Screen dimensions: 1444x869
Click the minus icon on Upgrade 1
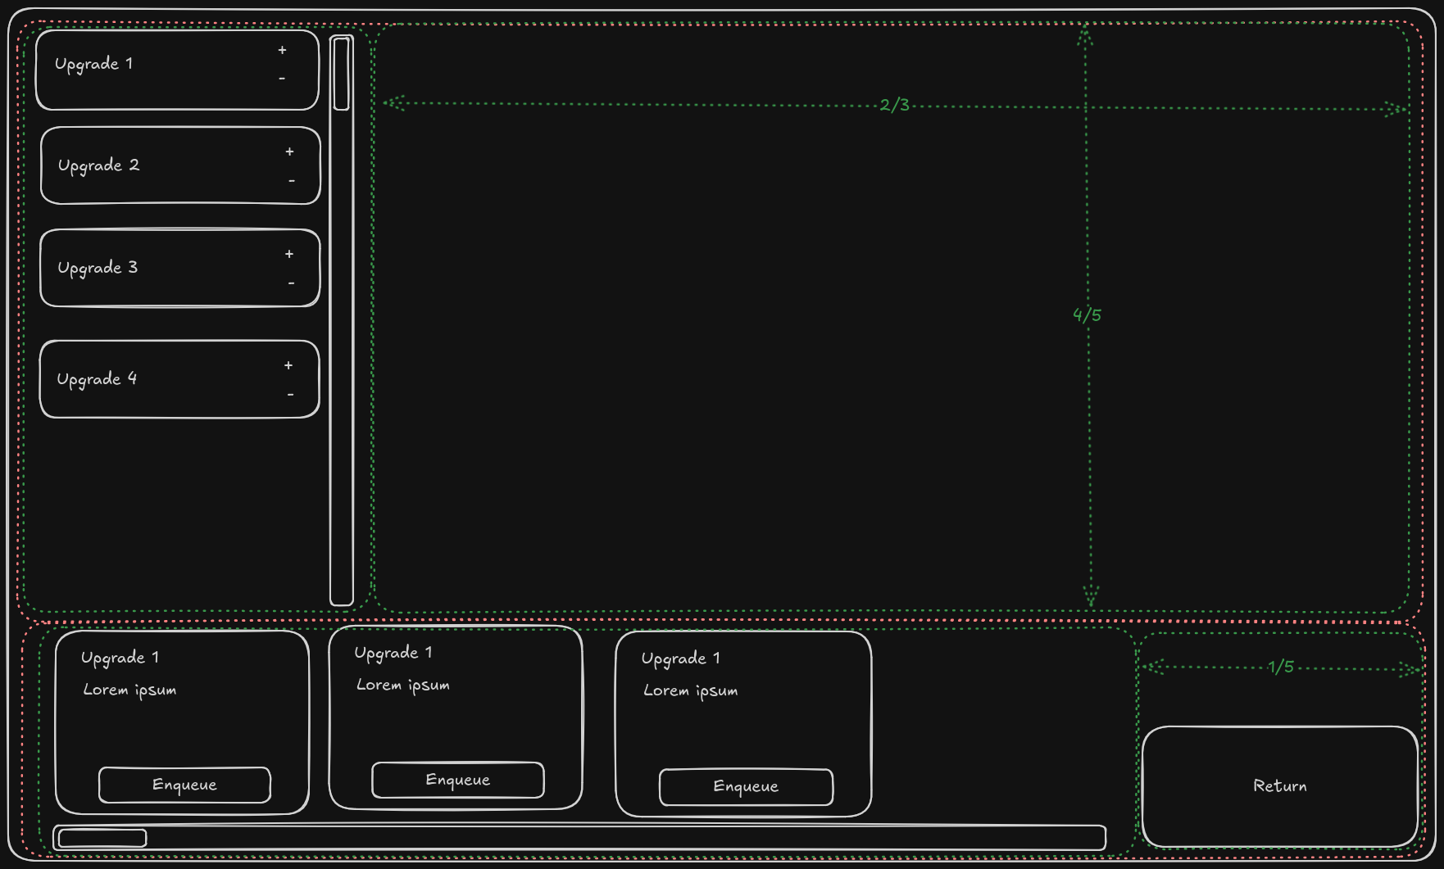point(282,79)
